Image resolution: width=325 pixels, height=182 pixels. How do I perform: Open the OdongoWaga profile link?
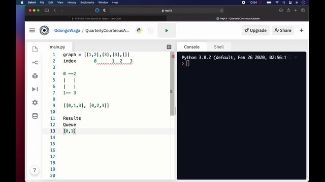coord(67,30)
